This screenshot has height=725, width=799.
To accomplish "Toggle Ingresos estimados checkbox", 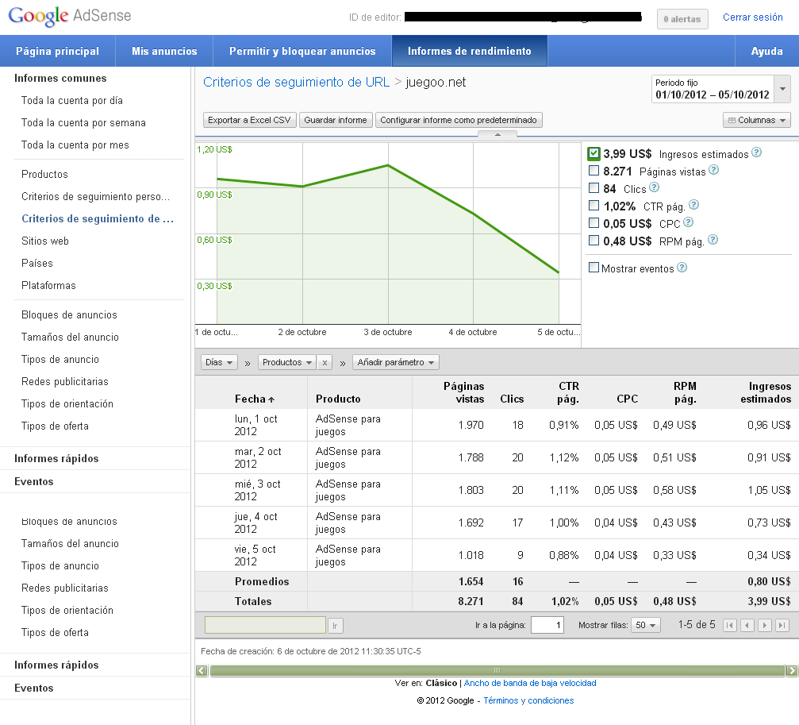I will tap(593, 153).
